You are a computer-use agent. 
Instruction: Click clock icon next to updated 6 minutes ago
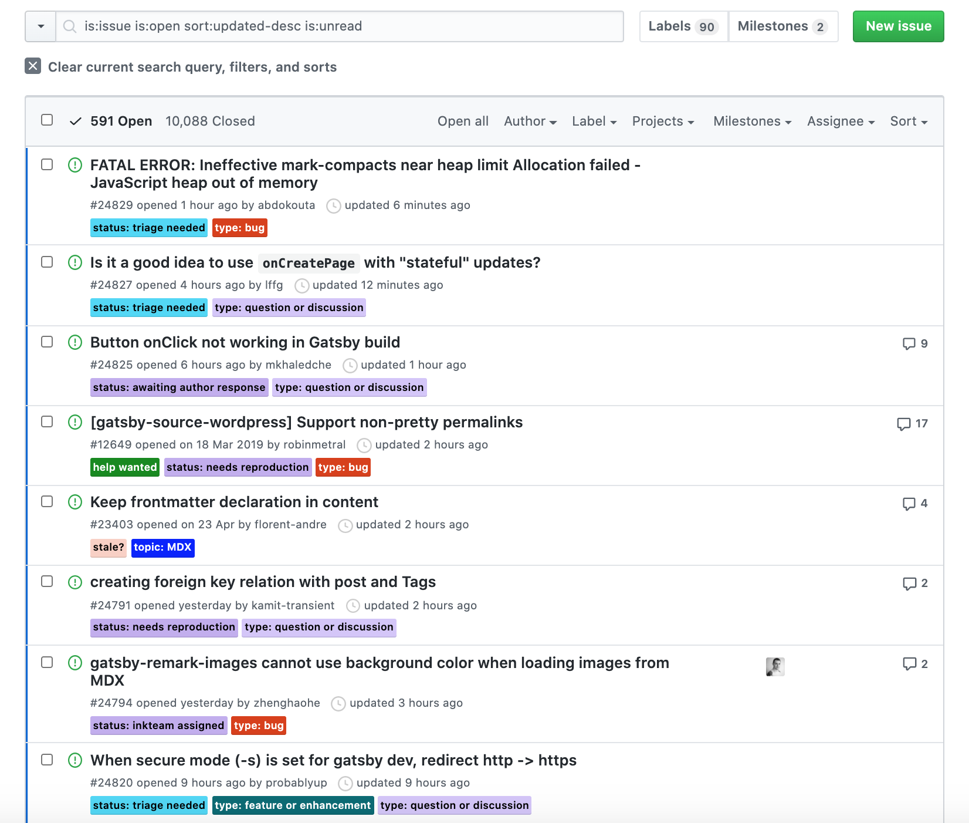334,206
